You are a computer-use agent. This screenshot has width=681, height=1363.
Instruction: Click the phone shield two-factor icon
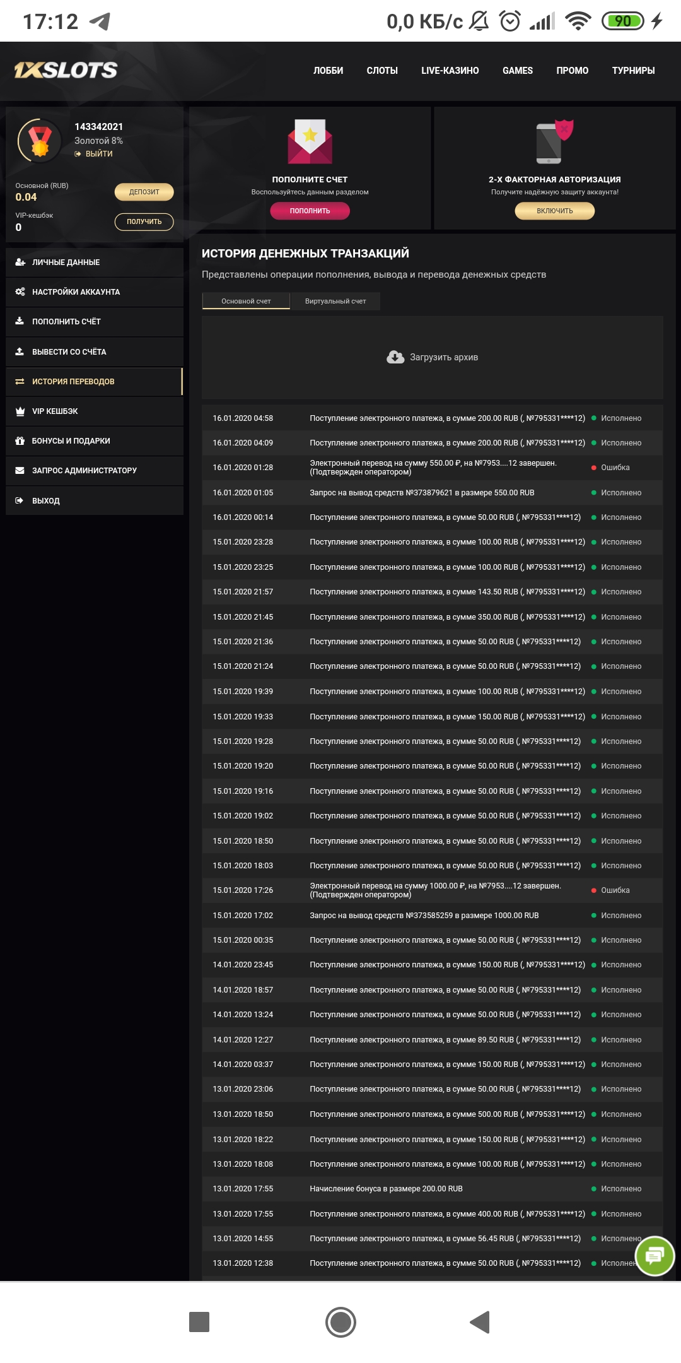pyautogui.click(x=555, y=141)
